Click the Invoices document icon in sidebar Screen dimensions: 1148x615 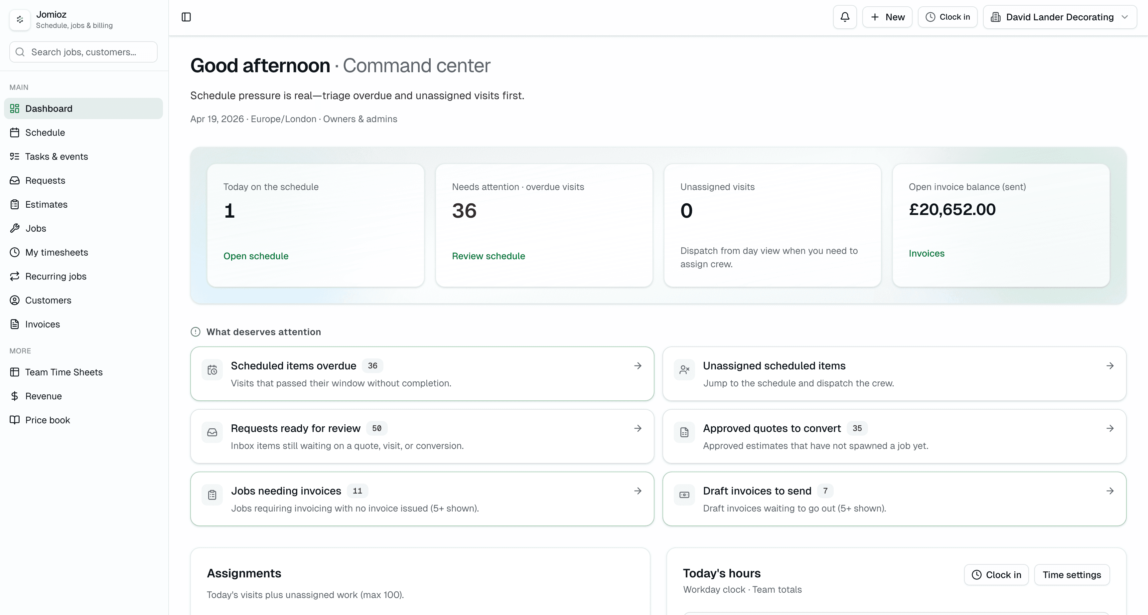[15, 324]
